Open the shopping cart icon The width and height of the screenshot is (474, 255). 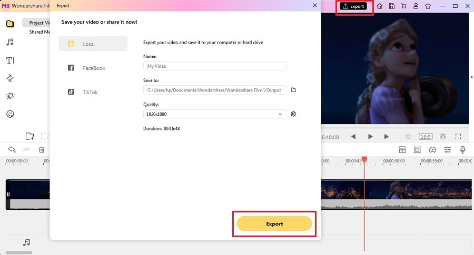click(x=403, y=6)
